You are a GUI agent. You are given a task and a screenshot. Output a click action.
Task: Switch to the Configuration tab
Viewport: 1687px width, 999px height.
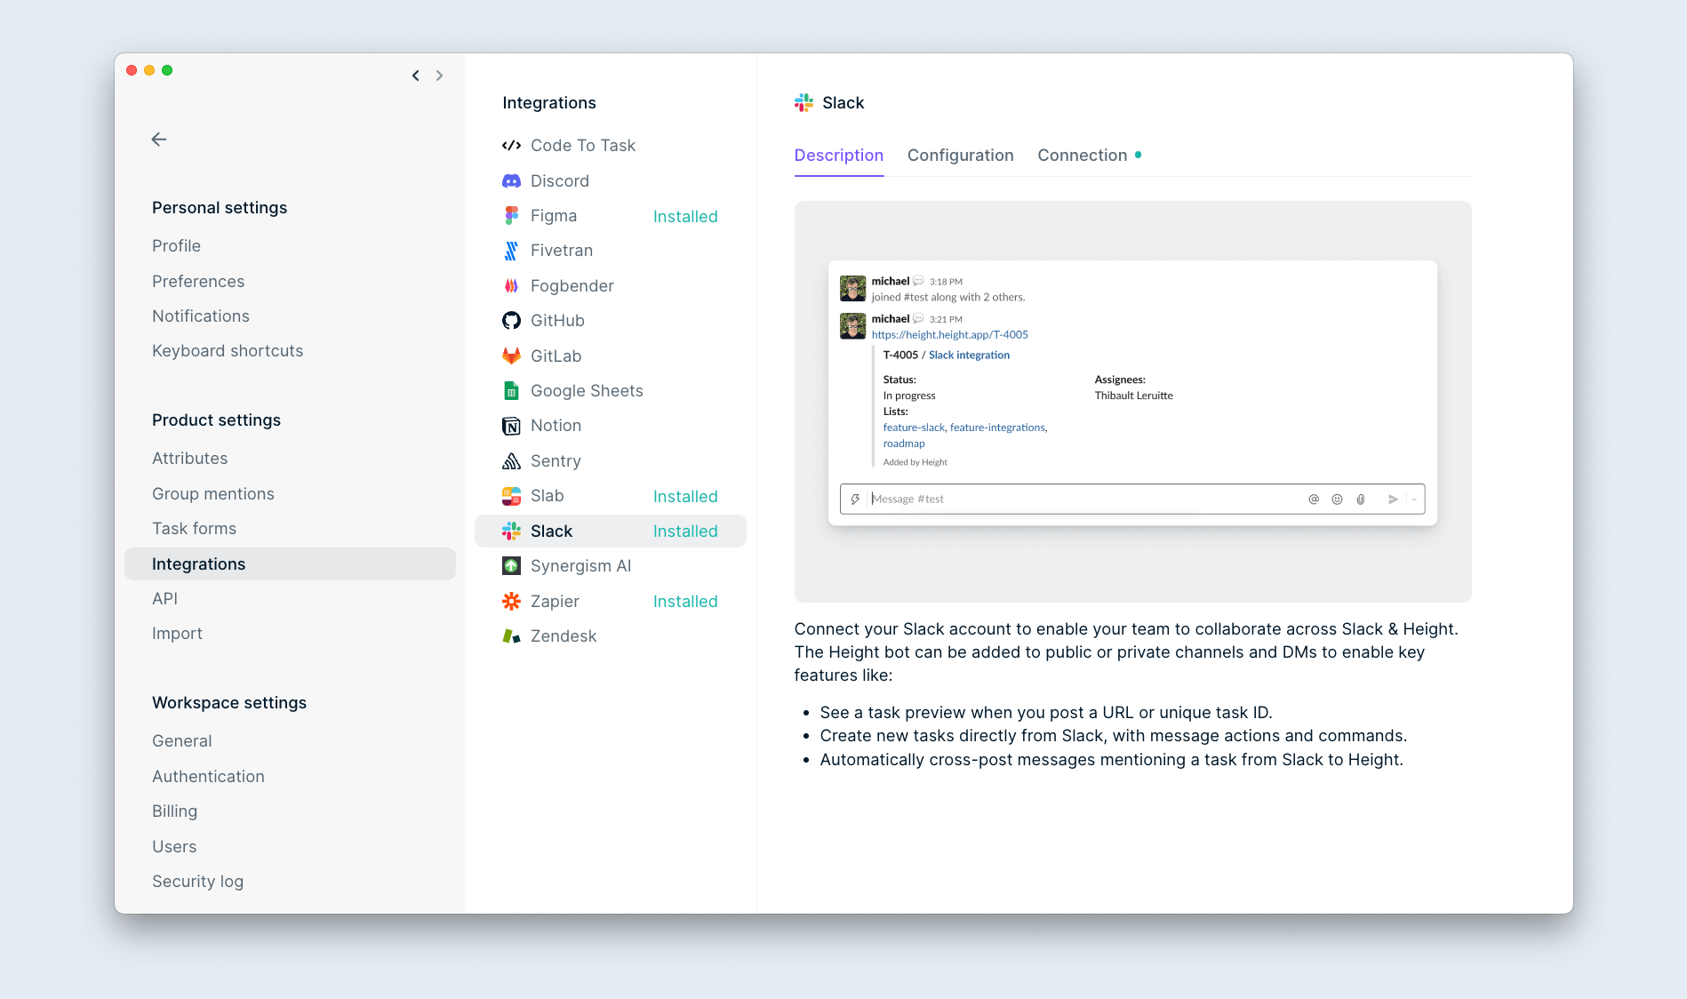click(x=960, y=156)
